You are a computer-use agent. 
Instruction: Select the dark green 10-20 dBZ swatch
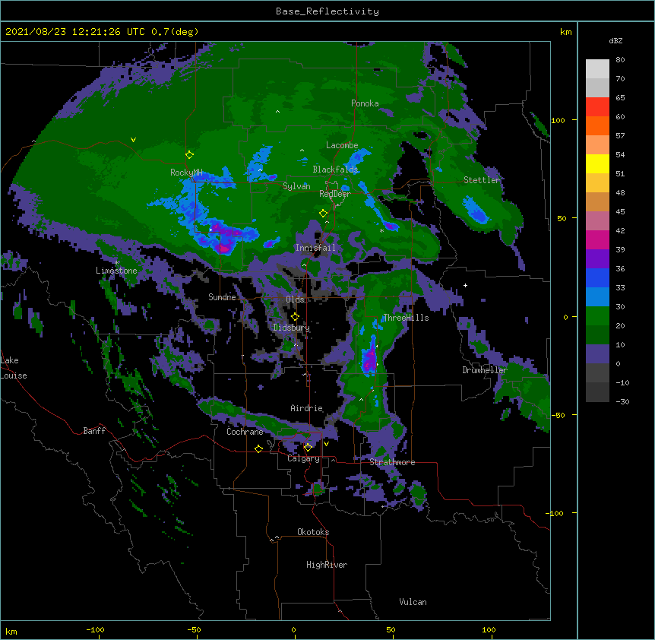597,335
